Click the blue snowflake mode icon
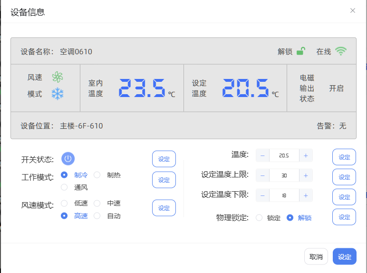This screenshot has width=367, height=273. [58, 94]
